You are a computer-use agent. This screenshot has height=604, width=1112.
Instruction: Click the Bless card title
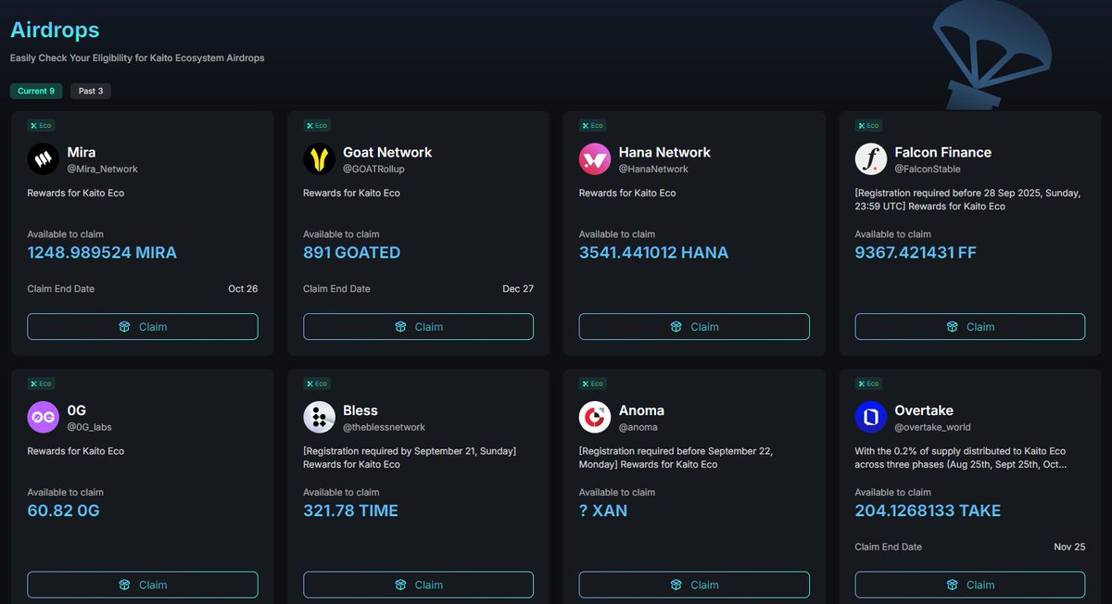(360, 410)
